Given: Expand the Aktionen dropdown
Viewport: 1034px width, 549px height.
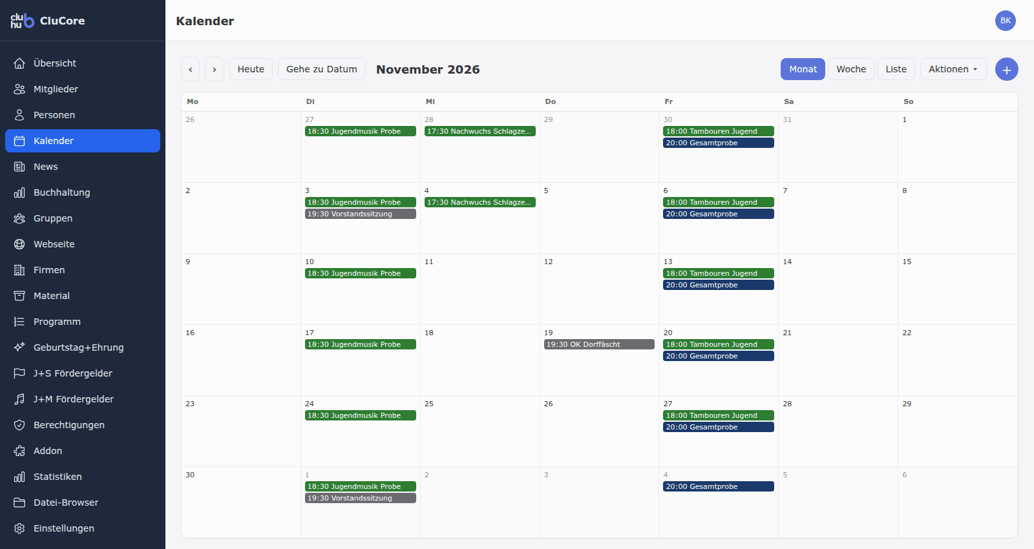Looking at the screenshot, I should [x=953, y=69].
